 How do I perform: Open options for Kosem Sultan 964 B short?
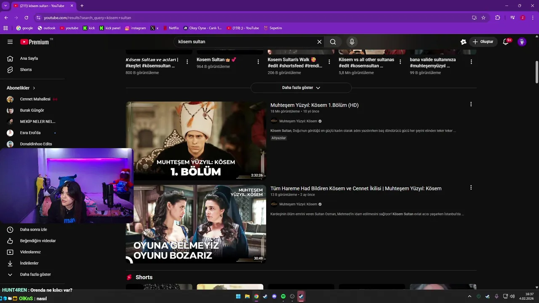[258, 61]
